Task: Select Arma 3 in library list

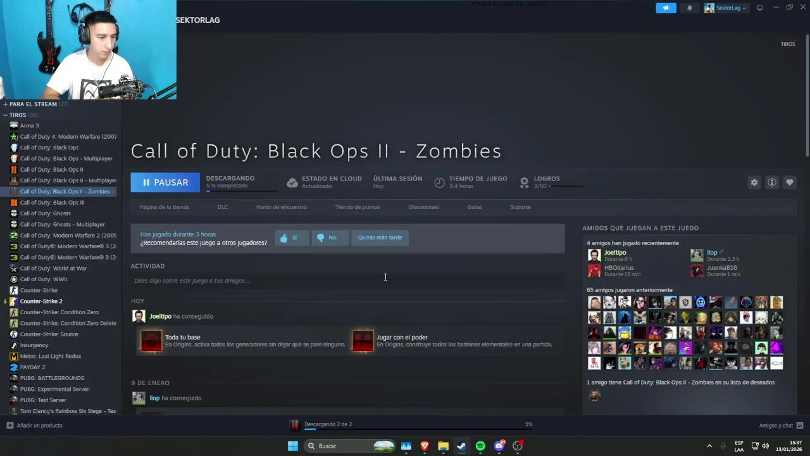Action: pos(29,125)
